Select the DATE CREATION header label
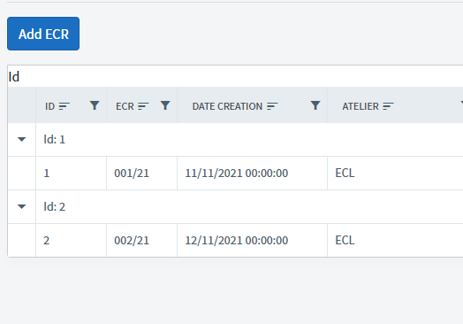This screenshot has height=324, width=463. click(227, 106)
